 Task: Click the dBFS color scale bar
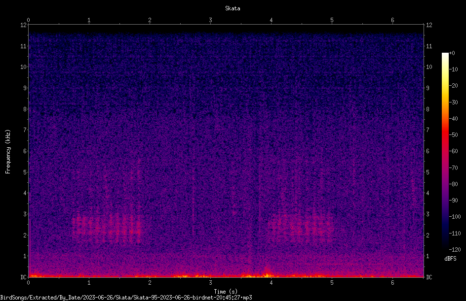(445, 151)
